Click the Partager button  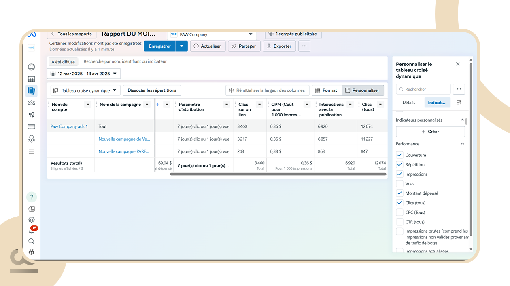(244, 46)
